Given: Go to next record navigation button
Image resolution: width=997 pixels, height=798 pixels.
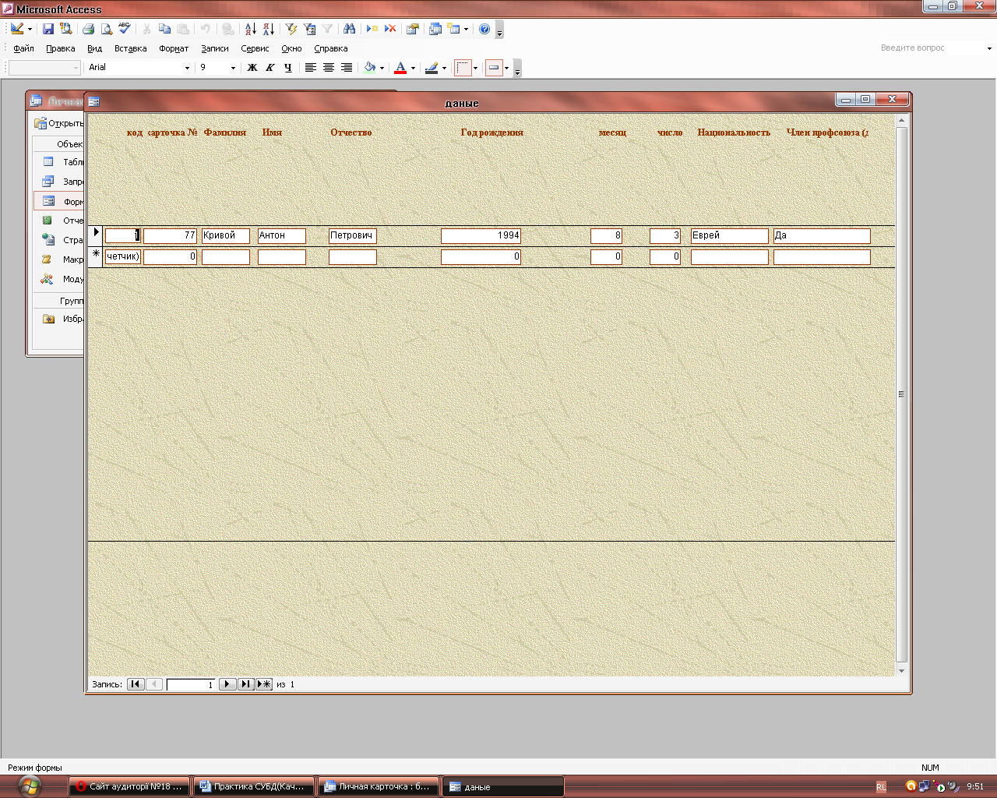Looking at the screenshot, I should 227,684.
